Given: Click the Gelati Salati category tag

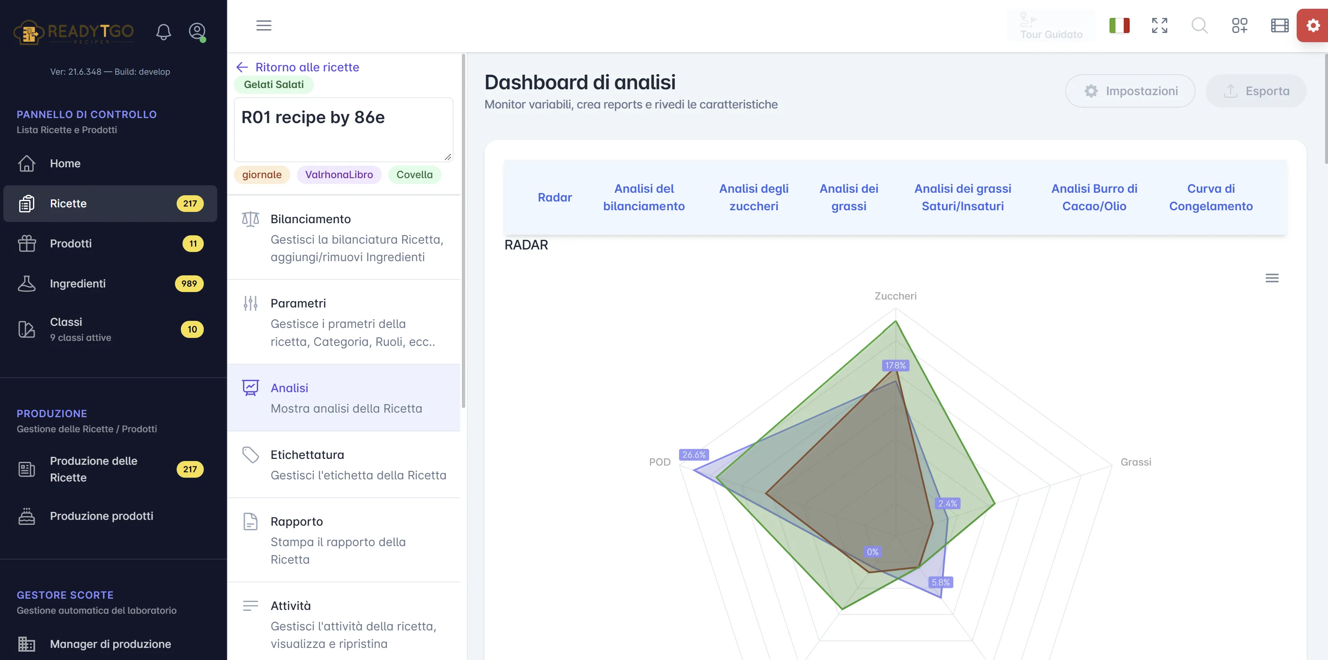Looking at the screenshot, I should (274, 84).
